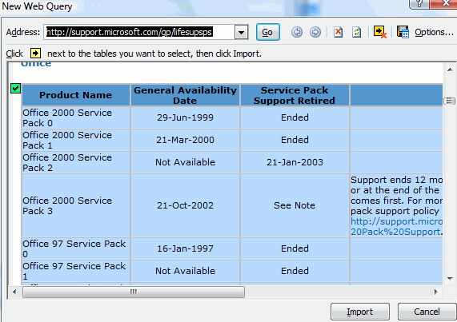Screen dimensions: 457x322
Task: Click the yellow arrow icon in instructions
Action: (35, 54)
